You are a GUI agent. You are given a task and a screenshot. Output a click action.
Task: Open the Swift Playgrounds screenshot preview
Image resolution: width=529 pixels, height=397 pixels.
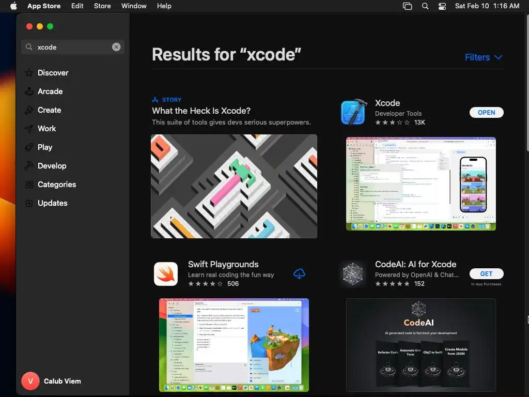pos(234,345)
